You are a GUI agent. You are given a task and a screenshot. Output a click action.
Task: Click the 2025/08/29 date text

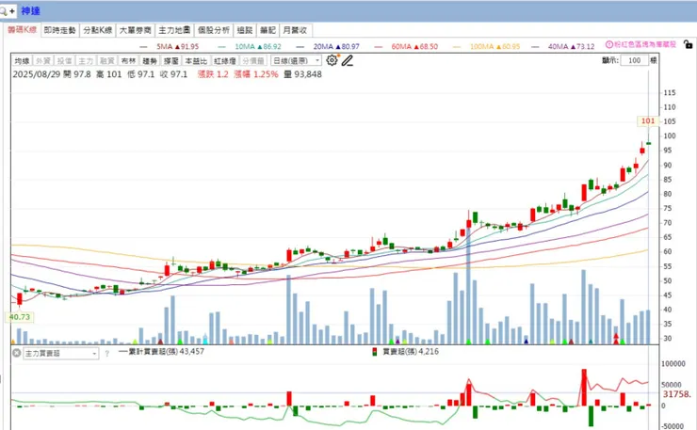(37, 74)
